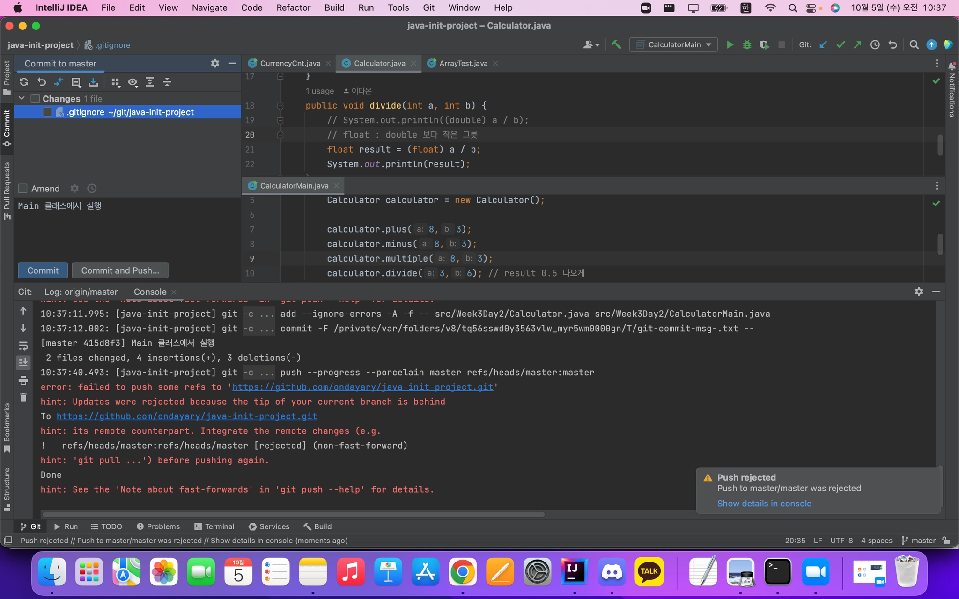The width and height of the screenshot is (959, 599).
Task: Click the Build project hammer icon
Action: point(616,45)
